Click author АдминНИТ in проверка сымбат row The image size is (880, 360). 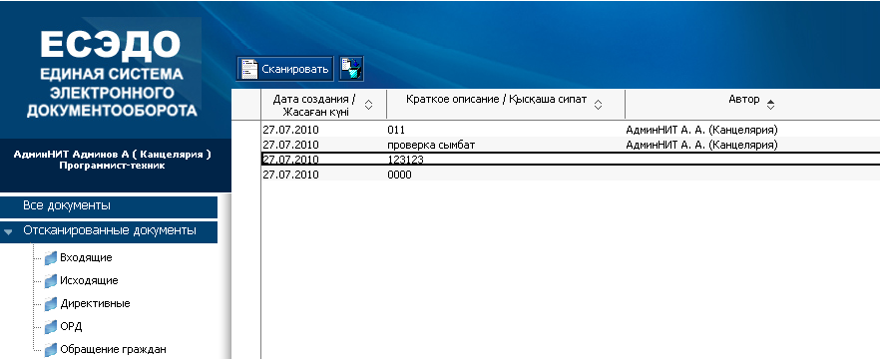coord(702,145)
